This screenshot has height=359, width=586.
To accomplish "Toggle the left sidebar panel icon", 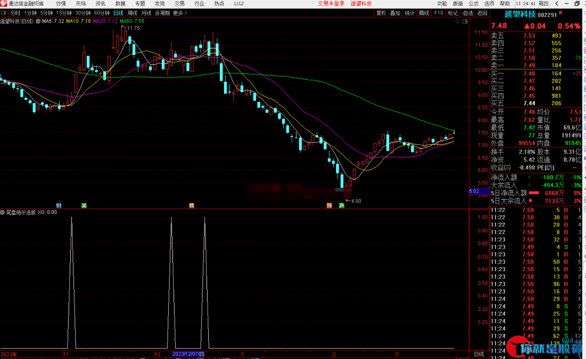I will point(3,13).
